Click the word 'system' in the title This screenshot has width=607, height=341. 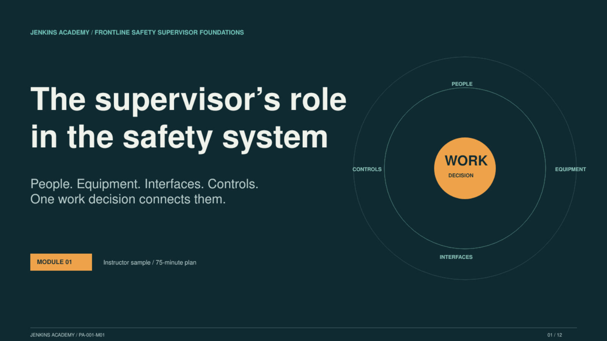click(x=275, y=138)
